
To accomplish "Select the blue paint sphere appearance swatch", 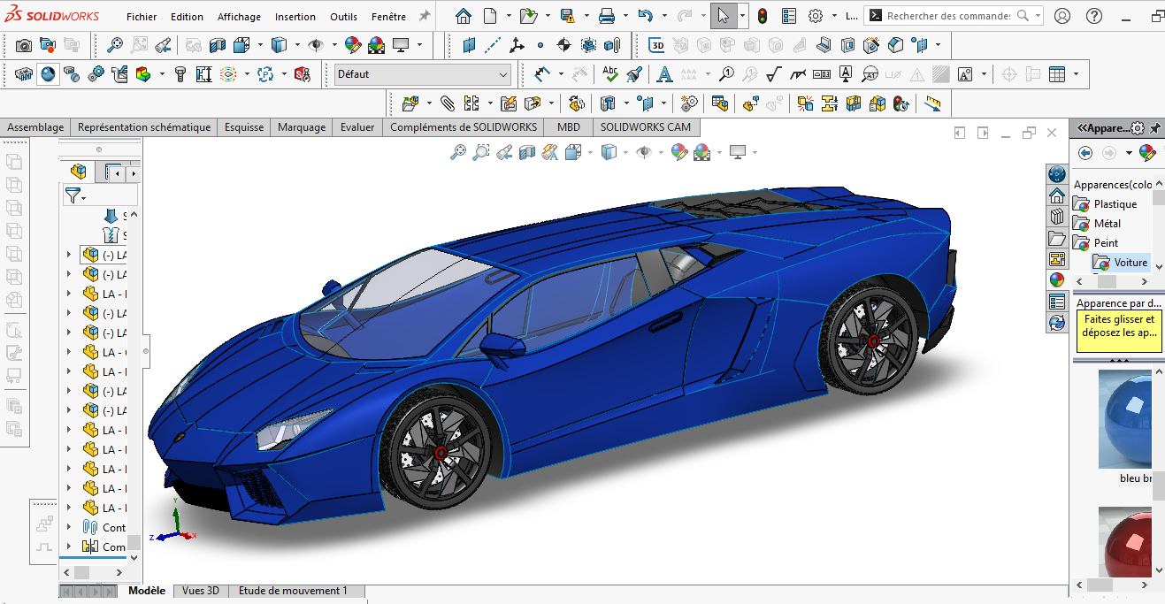I will pyautogui.click(x=1125, y=418).
